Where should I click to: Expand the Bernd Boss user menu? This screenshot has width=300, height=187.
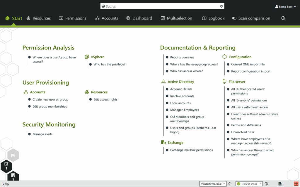click(x=285, y=6)
